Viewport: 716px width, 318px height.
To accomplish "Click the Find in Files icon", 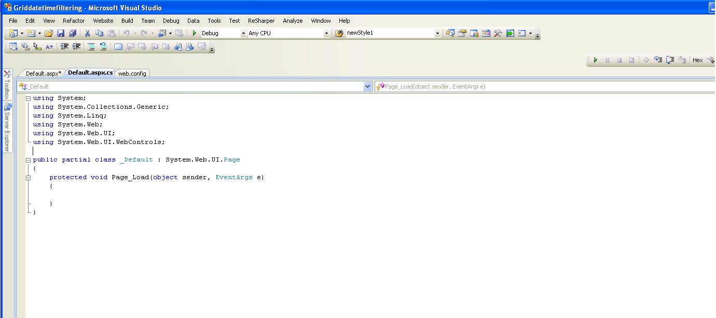I will [339, 33].
